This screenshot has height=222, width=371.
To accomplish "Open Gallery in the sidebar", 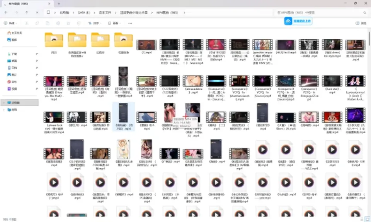I will coord(12,40).
